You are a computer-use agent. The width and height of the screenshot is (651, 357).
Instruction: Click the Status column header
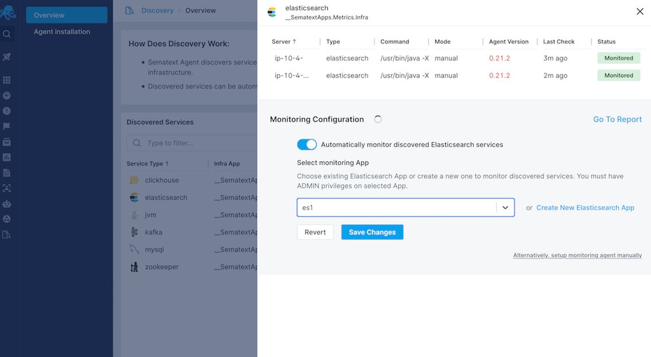tap(606, 41)
